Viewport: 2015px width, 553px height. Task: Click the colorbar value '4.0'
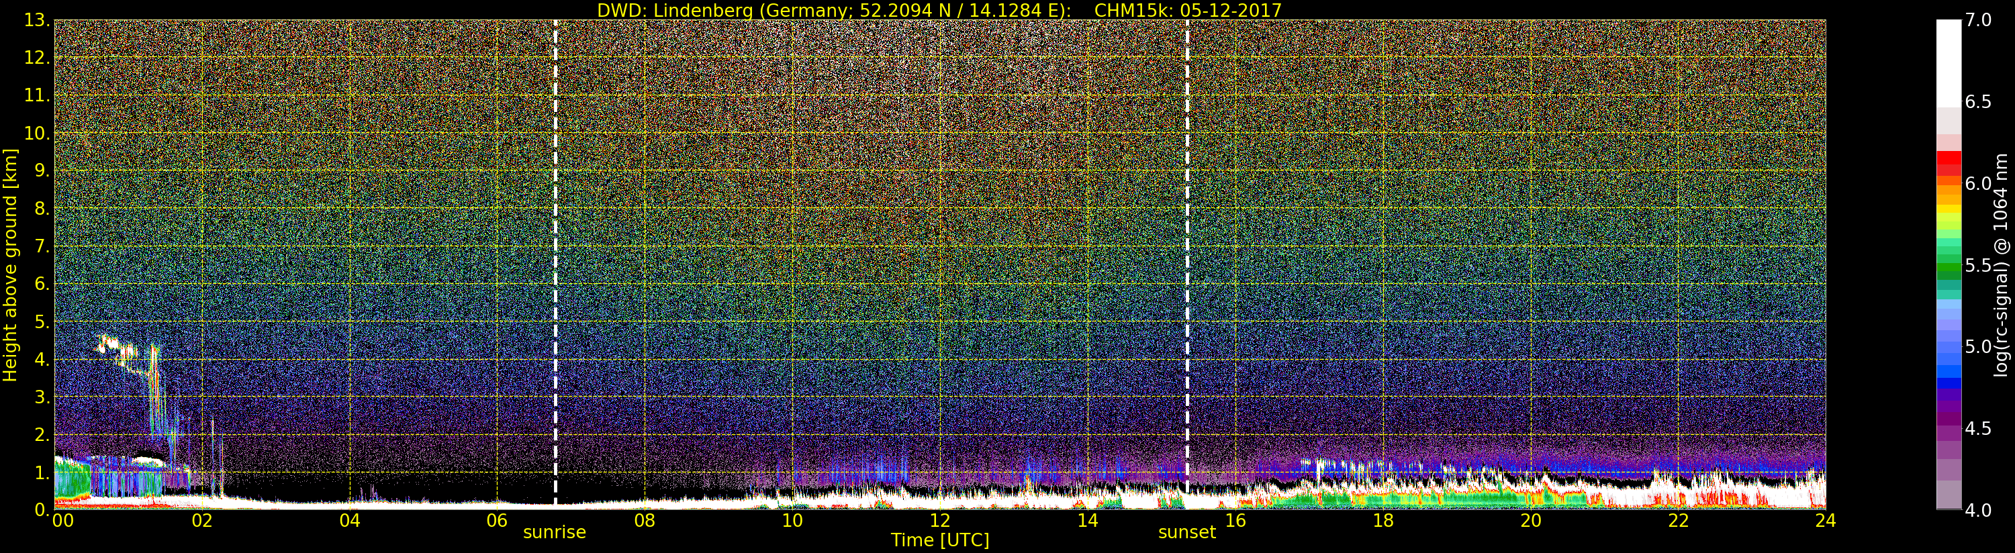pos(1978,510)
